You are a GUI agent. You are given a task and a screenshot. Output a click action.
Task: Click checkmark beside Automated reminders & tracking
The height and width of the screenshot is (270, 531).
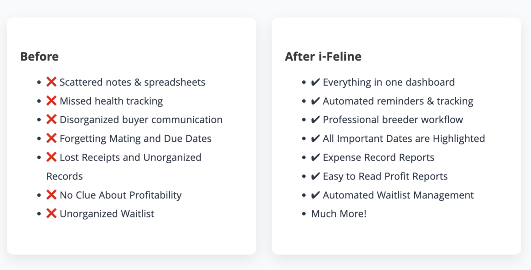[316, 101]
